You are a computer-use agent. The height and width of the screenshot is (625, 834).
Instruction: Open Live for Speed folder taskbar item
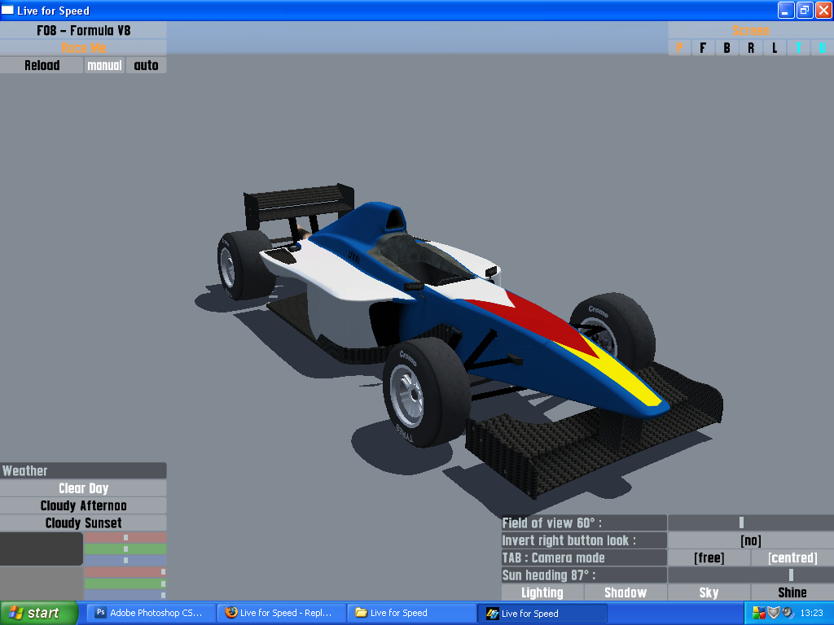[412, 613]
